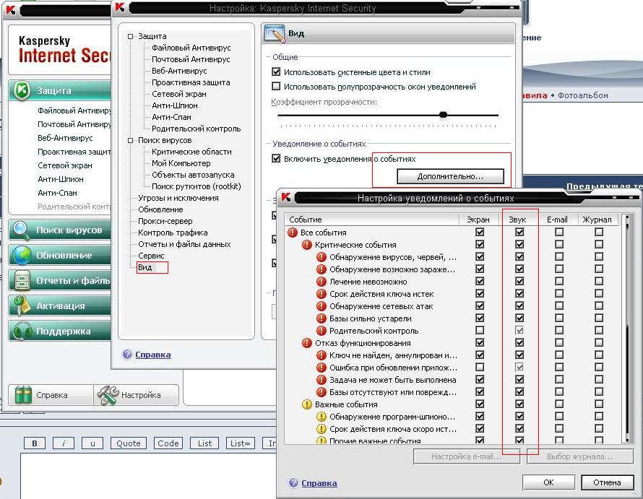This screenshot has height=499, width=643.
Task: Click the red icon beside Обнаружение сетевых атак
Action: tap(321, 306)
